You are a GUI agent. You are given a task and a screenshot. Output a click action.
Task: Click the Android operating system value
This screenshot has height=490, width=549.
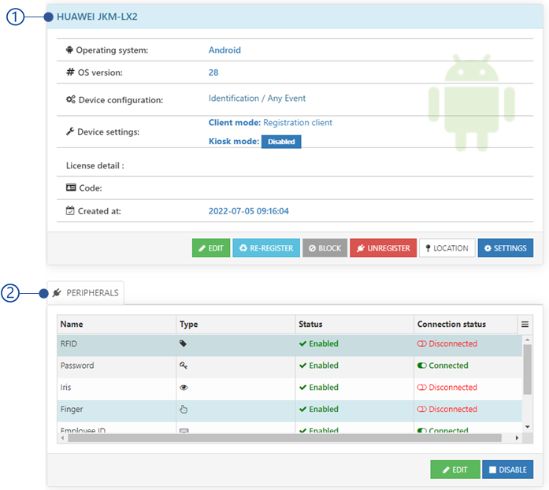pos(224,50)
